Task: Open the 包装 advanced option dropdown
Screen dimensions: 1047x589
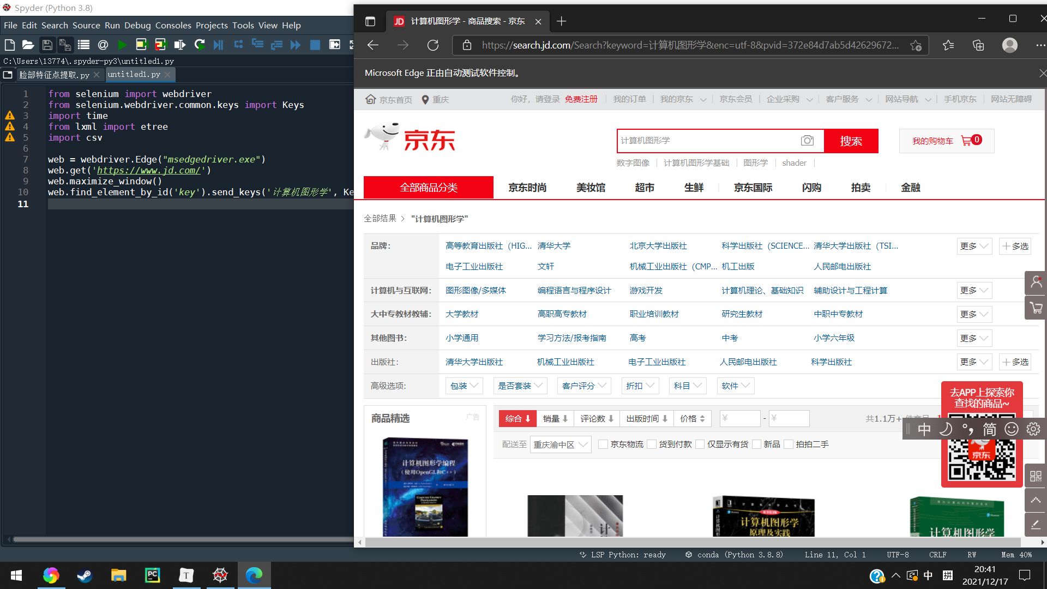Action: point(464,386)
